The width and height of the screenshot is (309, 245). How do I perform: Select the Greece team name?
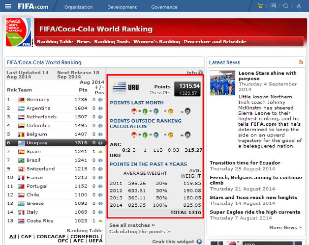pyautogui.click(x=35, y=203)
